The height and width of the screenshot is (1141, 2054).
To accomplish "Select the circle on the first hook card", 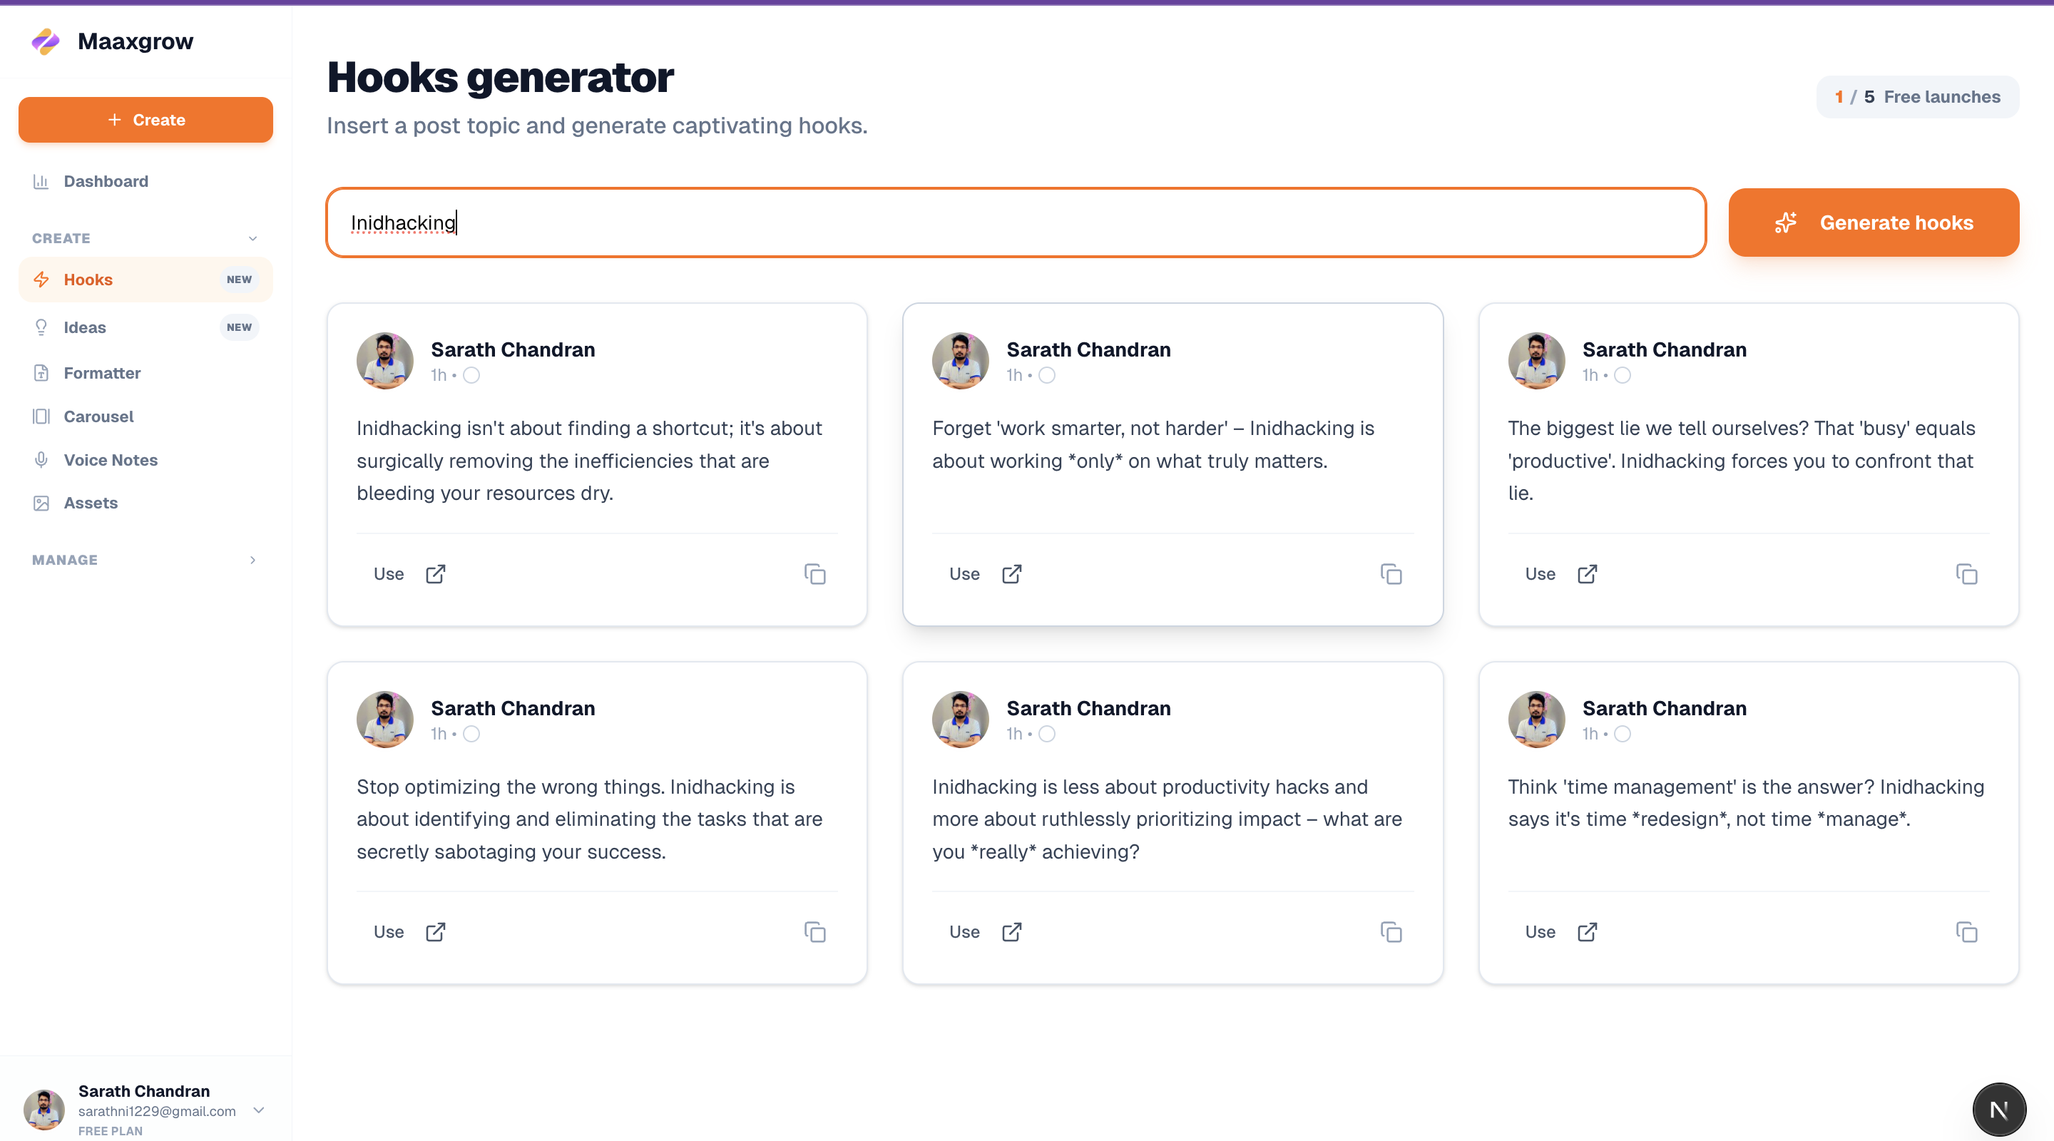I will (x=471, y=375).
